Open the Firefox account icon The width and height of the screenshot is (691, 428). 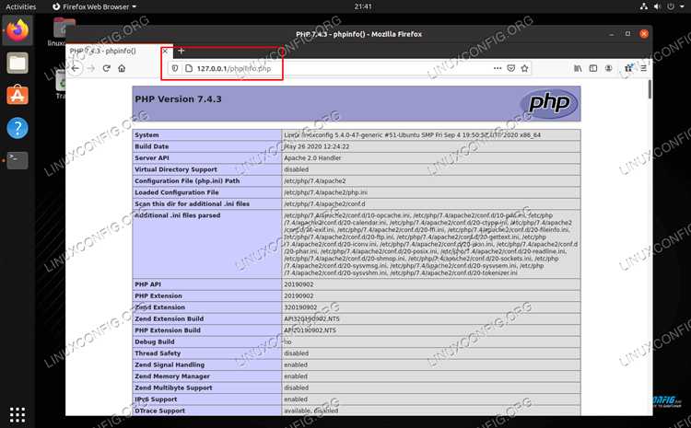point(609,68)
